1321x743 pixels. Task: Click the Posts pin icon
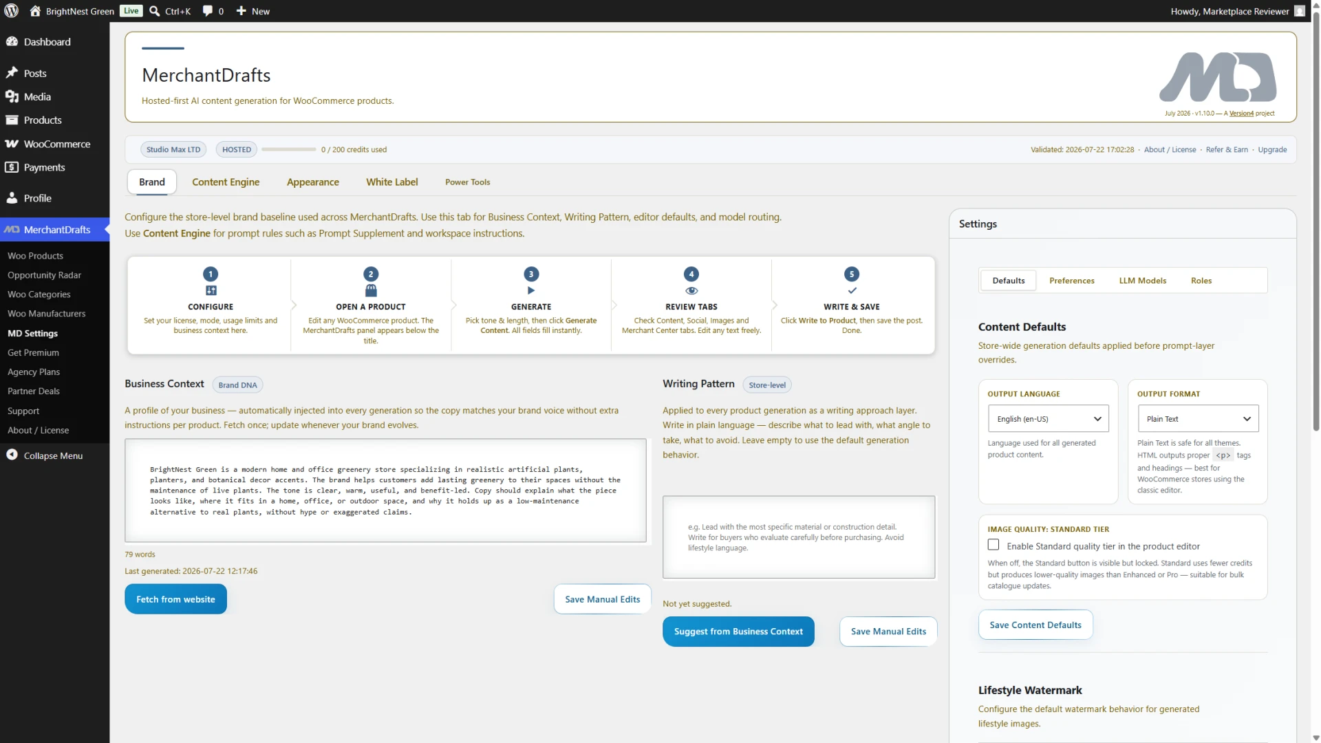tap(12, 73)
